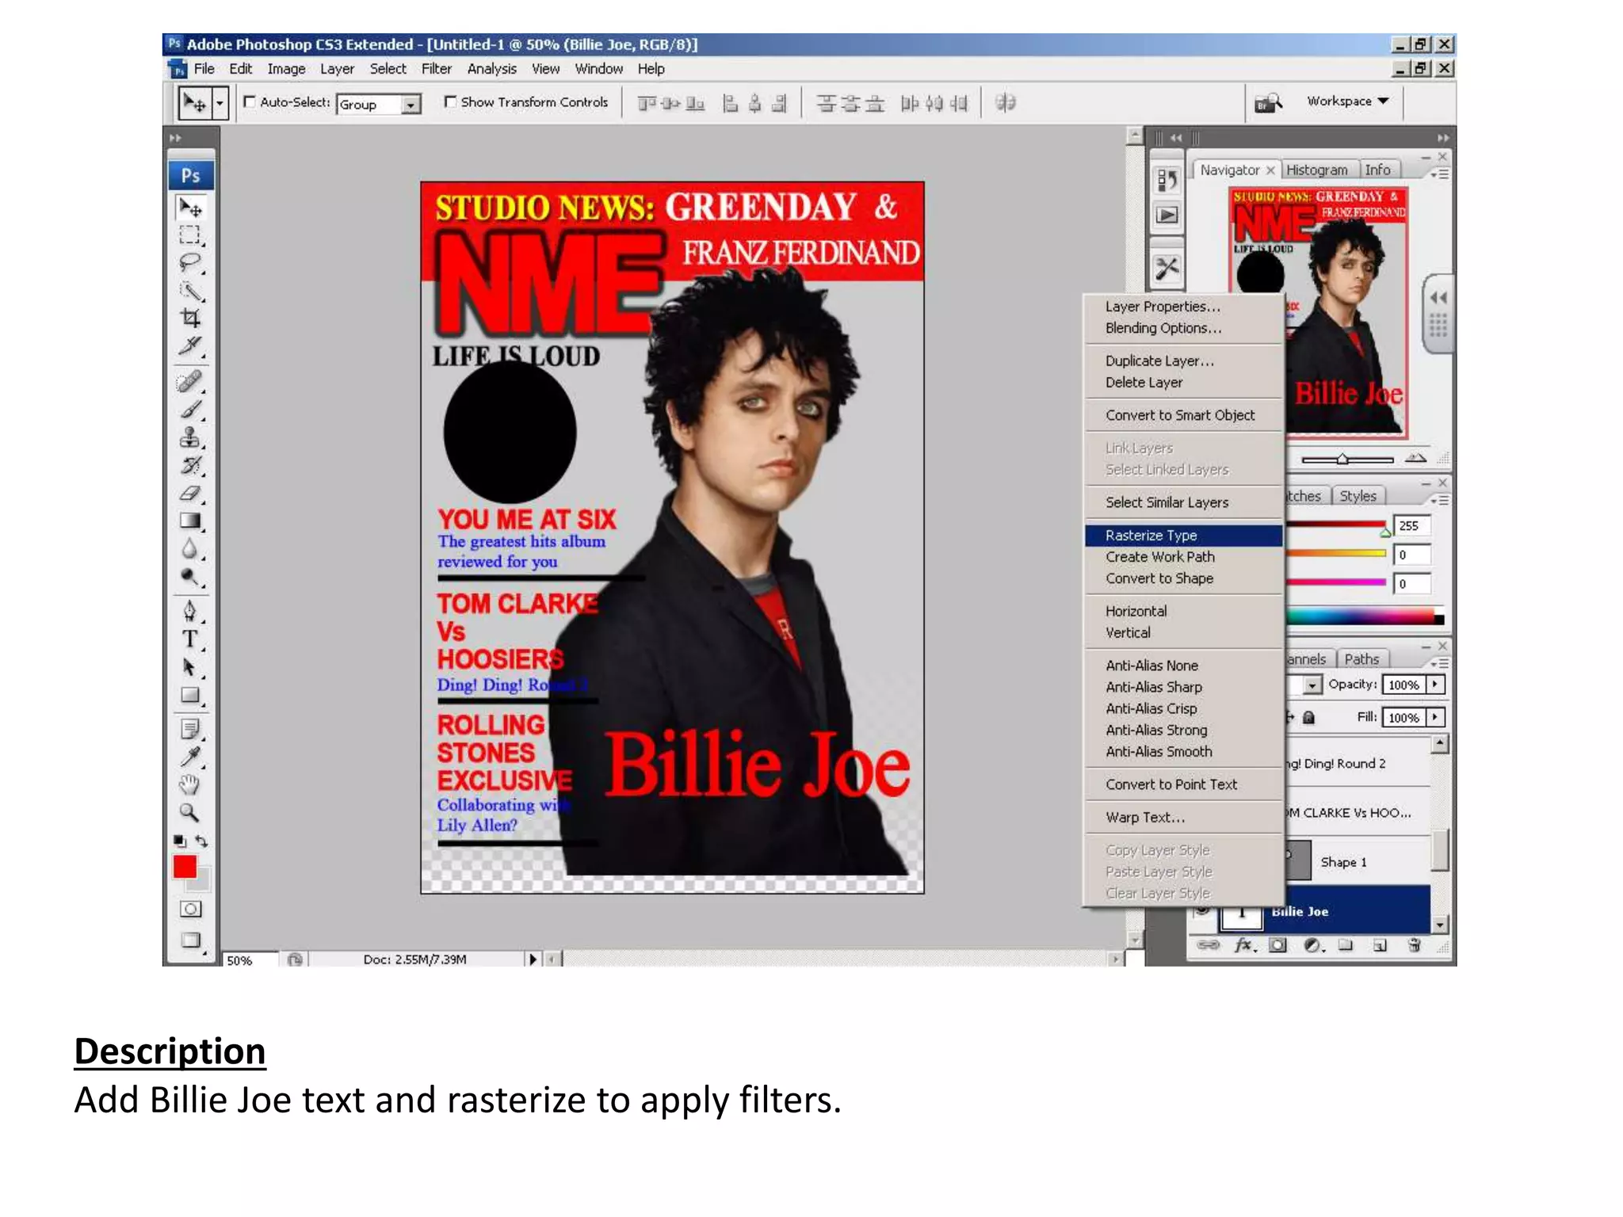Viewport: 1623px width, 1217px height.
Task: Open Fill slider arrow
Action: [1435, 717]
